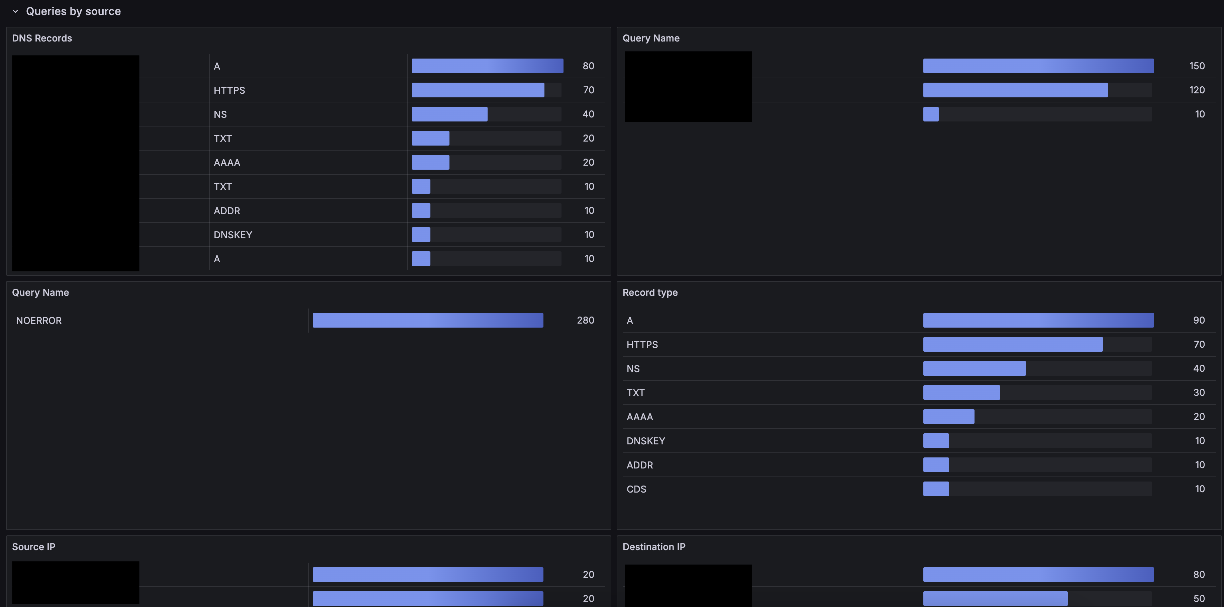Click the NOERROR label cell
Image resolution: width=1224 pixels, height=607 pixels.
[x=39, y=320]
